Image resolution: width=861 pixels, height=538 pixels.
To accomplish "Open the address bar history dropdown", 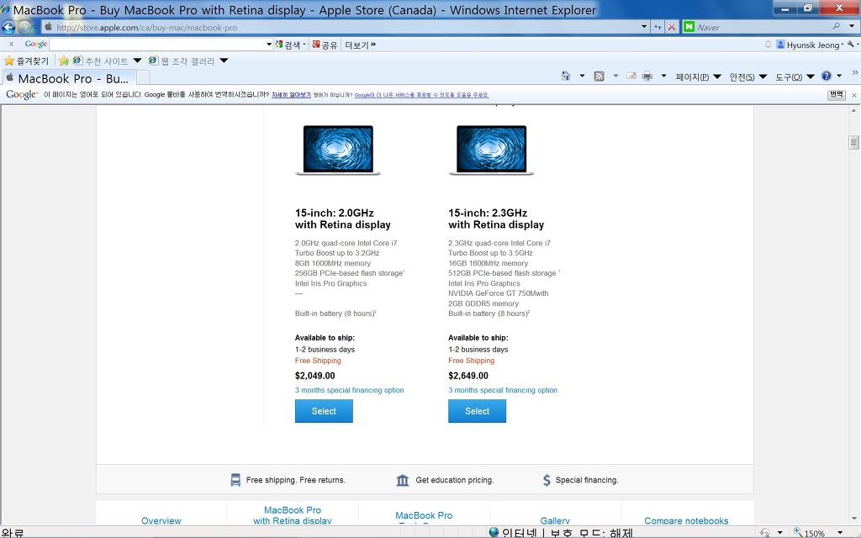I will (644, 26).
